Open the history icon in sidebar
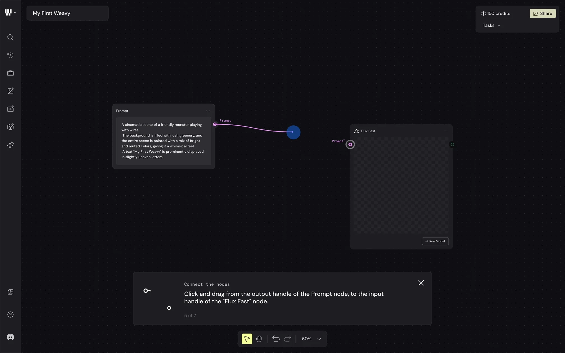 click(10, 55)
